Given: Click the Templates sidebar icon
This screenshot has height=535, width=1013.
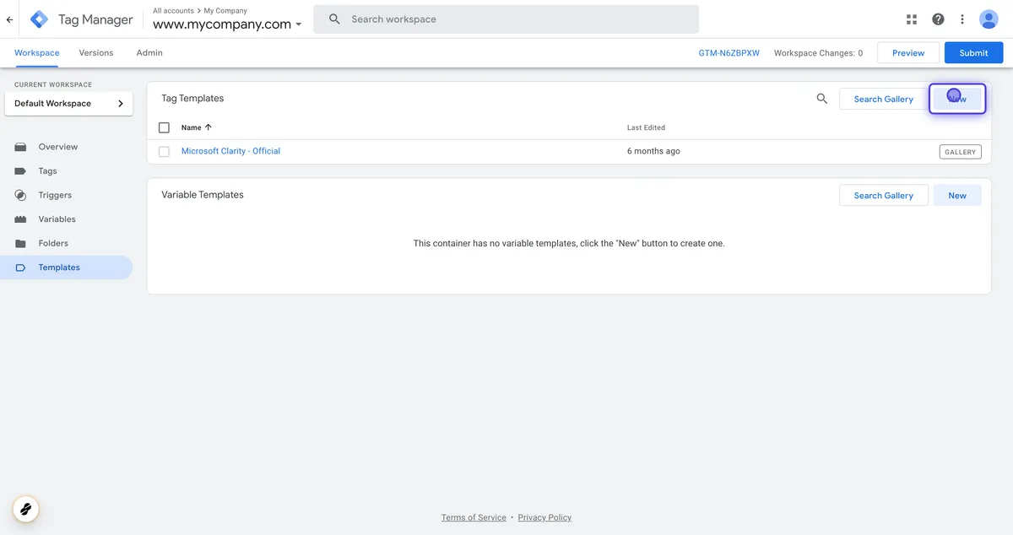Looking at the screenshot, I should [x=21, y=267].
